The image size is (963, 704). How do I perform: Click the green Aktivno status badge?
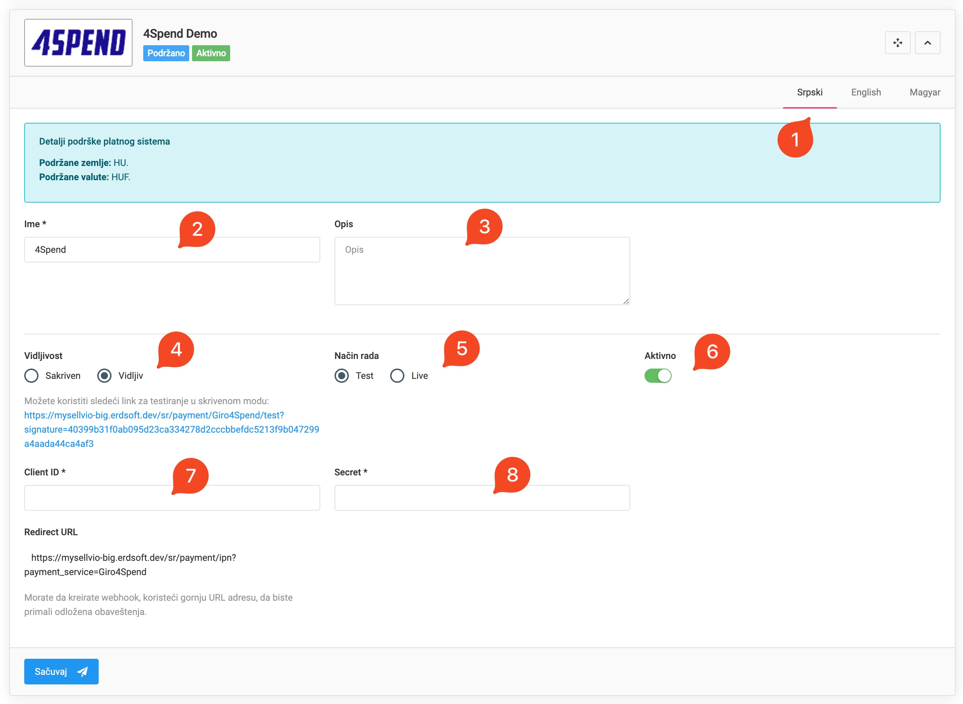click(211, 53)
